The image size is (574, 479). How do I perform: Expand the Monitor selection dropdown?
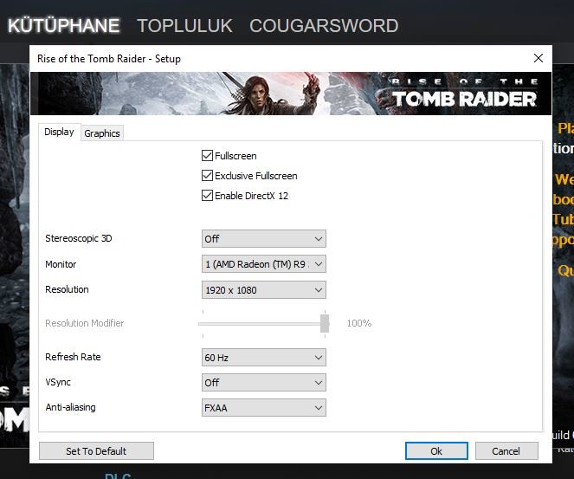point(263,264)
